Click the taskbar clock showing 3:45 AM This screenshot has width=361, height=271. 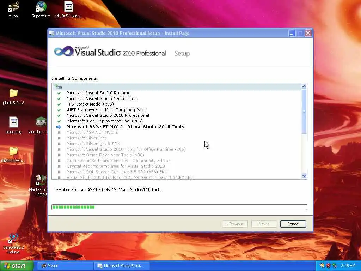(x=348, y=266)
